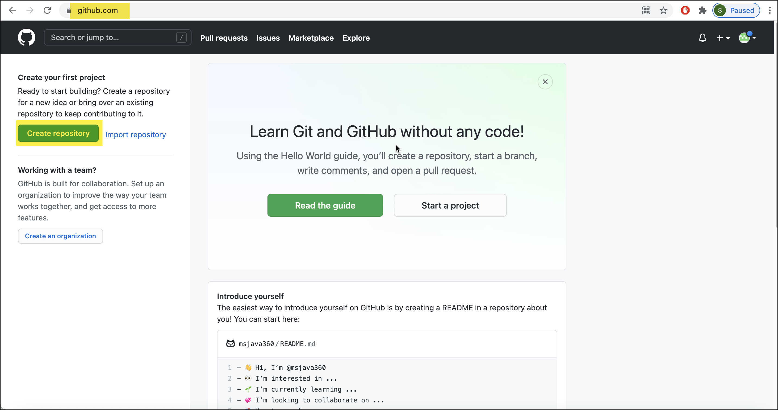
Task: Click the 'Working with a team?' heading
Action: 57,170
